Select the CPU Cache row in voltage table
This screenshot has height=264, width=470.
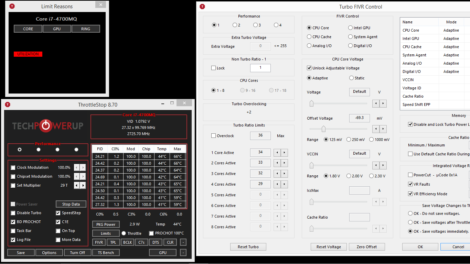[435, 47]
